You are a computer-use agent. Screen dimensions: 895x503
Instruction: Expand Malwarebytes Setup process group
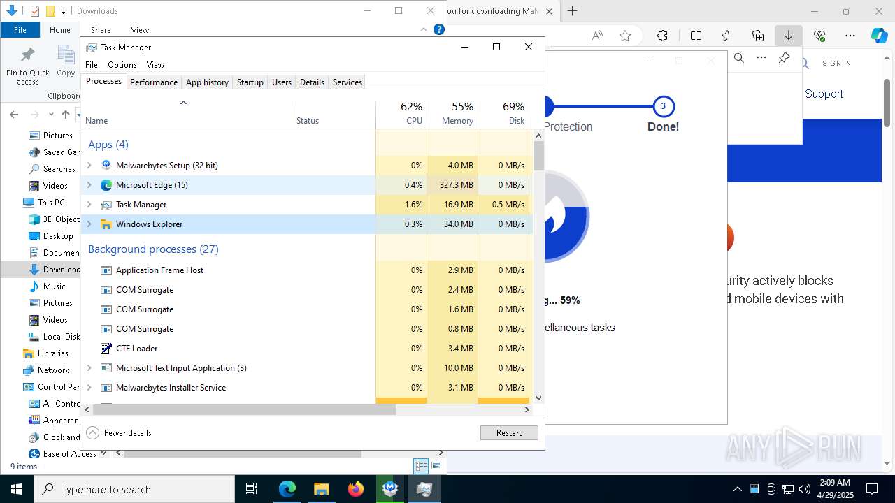[89, 166]
